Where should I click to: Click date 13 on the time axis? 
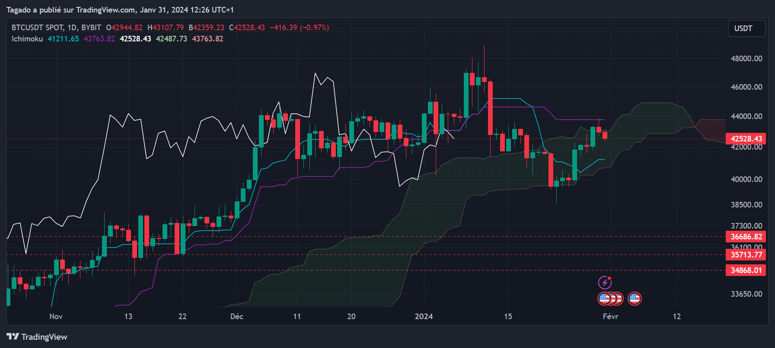tap(128, 317)
